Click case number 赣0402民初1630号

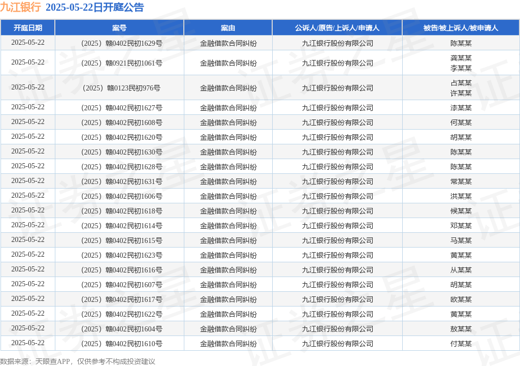134,152
